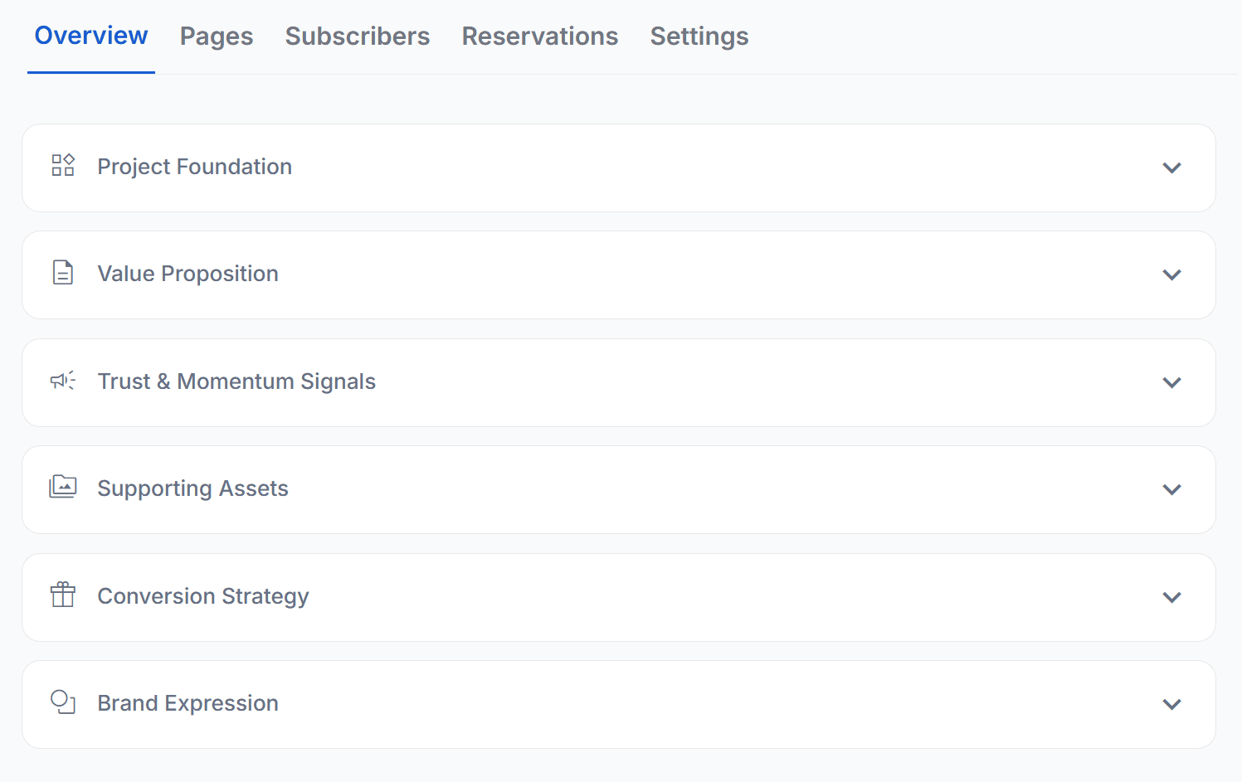Switch to the Pages tab
The image size is (1242, 782).
click(x=217, y=36)
